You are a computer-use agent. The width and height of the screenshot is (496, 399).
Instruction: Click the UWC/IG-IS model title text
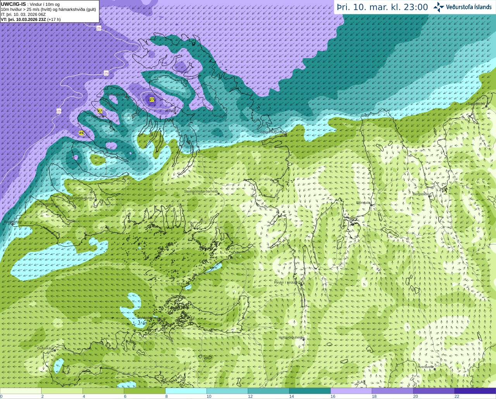point(13,4)
